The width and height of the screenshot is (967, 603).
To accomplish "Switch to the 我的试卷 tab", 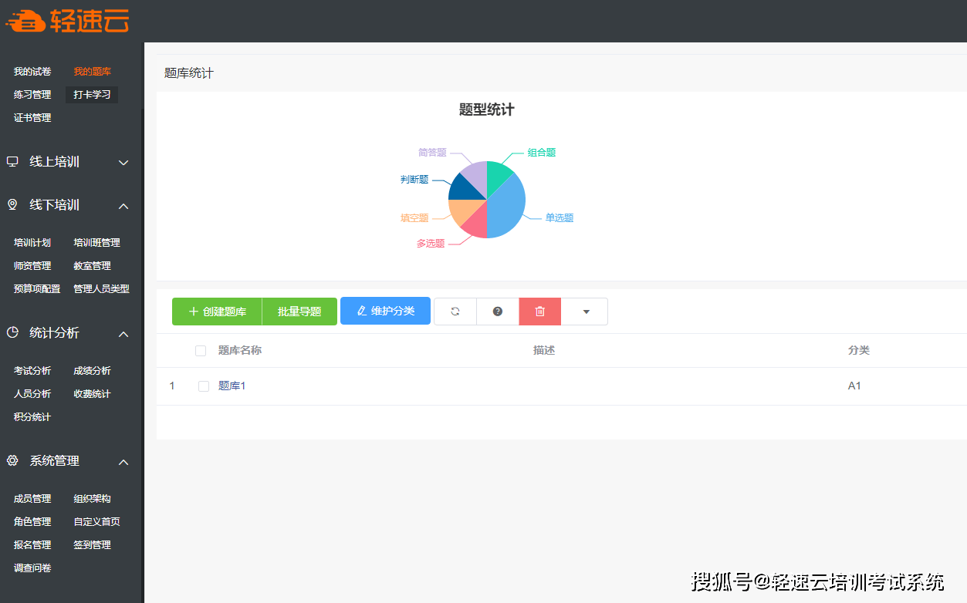I will pyautogui.click(x=31, y=71).
